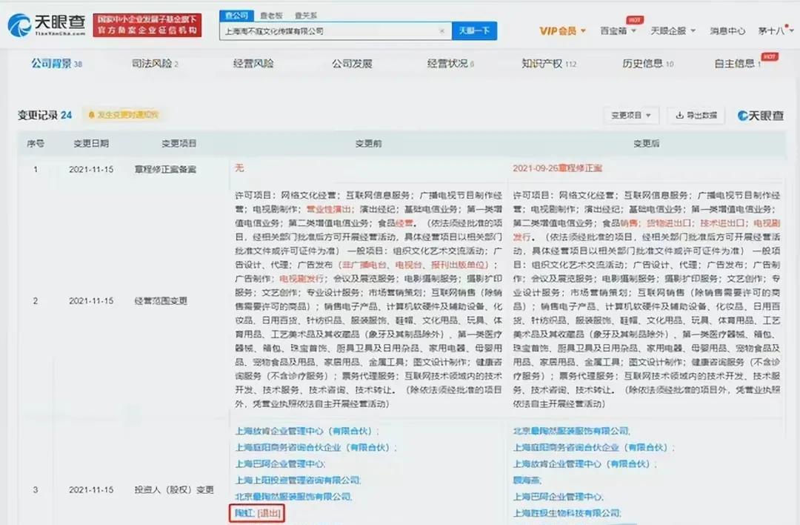Screen dimensions: 800x525
Task: Open first investor link in 变更前 column
Action: (305, 431)
